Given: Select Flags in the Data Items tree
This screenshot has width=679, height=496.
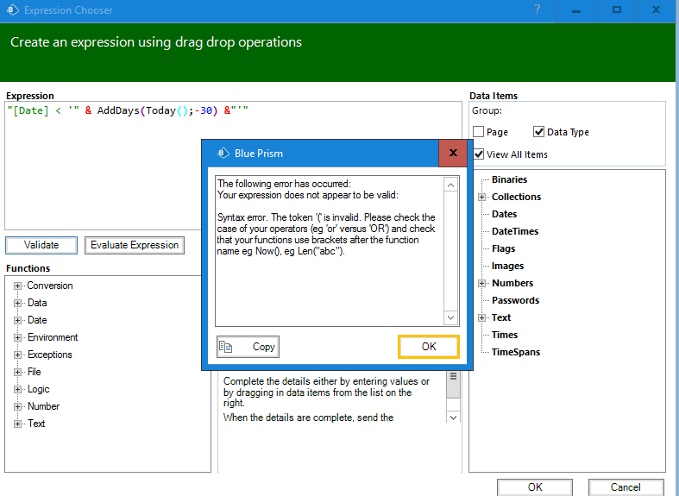Looking at the screenshot, I should (x=503, y=249).
